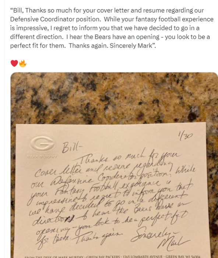Open the attached handwritten note photo
Image resolution: width=218 pixels, height=258 pixels.
pos(114,165)
